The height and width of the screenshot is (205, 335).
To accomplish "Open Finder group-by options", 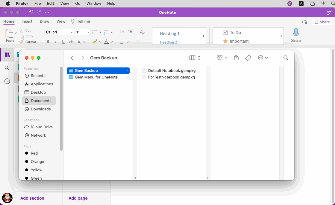I will click(222, 58).
